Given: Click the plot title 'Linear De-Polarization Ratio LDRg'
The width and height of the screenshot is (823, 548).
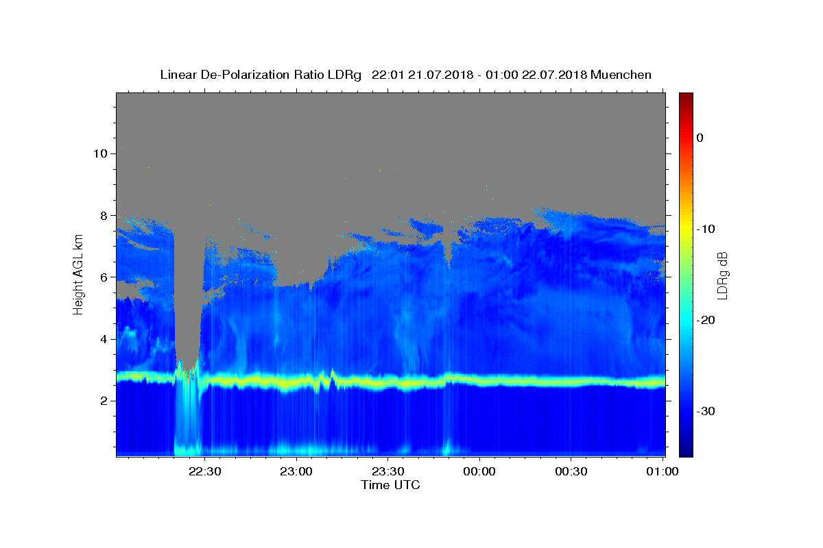Looking at the screenshot, I should [x=260, y=75].
